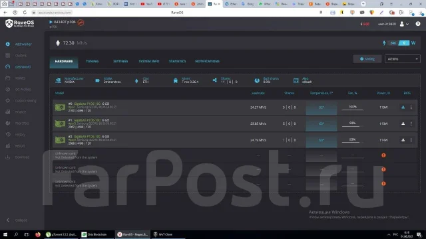Click the NVIDIA manufacturer icon

coord(58,80)
